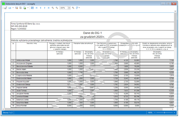Viewport: 179px width, 117px height.
Task: Send report by email envelope icon
Action: click(10, 8)
